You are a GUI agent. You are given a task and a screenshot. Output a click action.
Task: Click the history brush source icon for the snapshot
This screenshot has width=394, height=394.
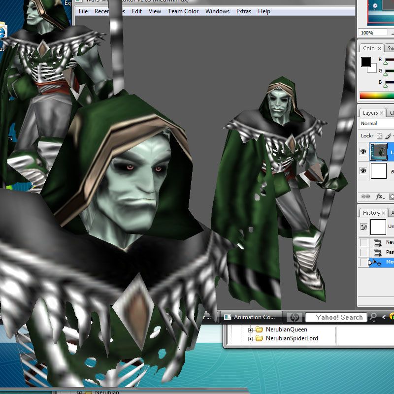point(363,227)
